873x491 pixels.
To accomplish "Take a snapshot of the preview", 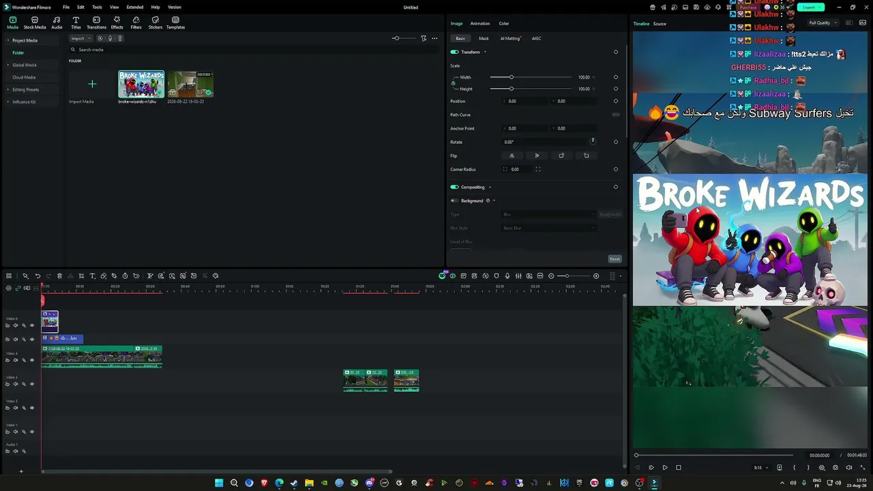I will tap(835, 468).
